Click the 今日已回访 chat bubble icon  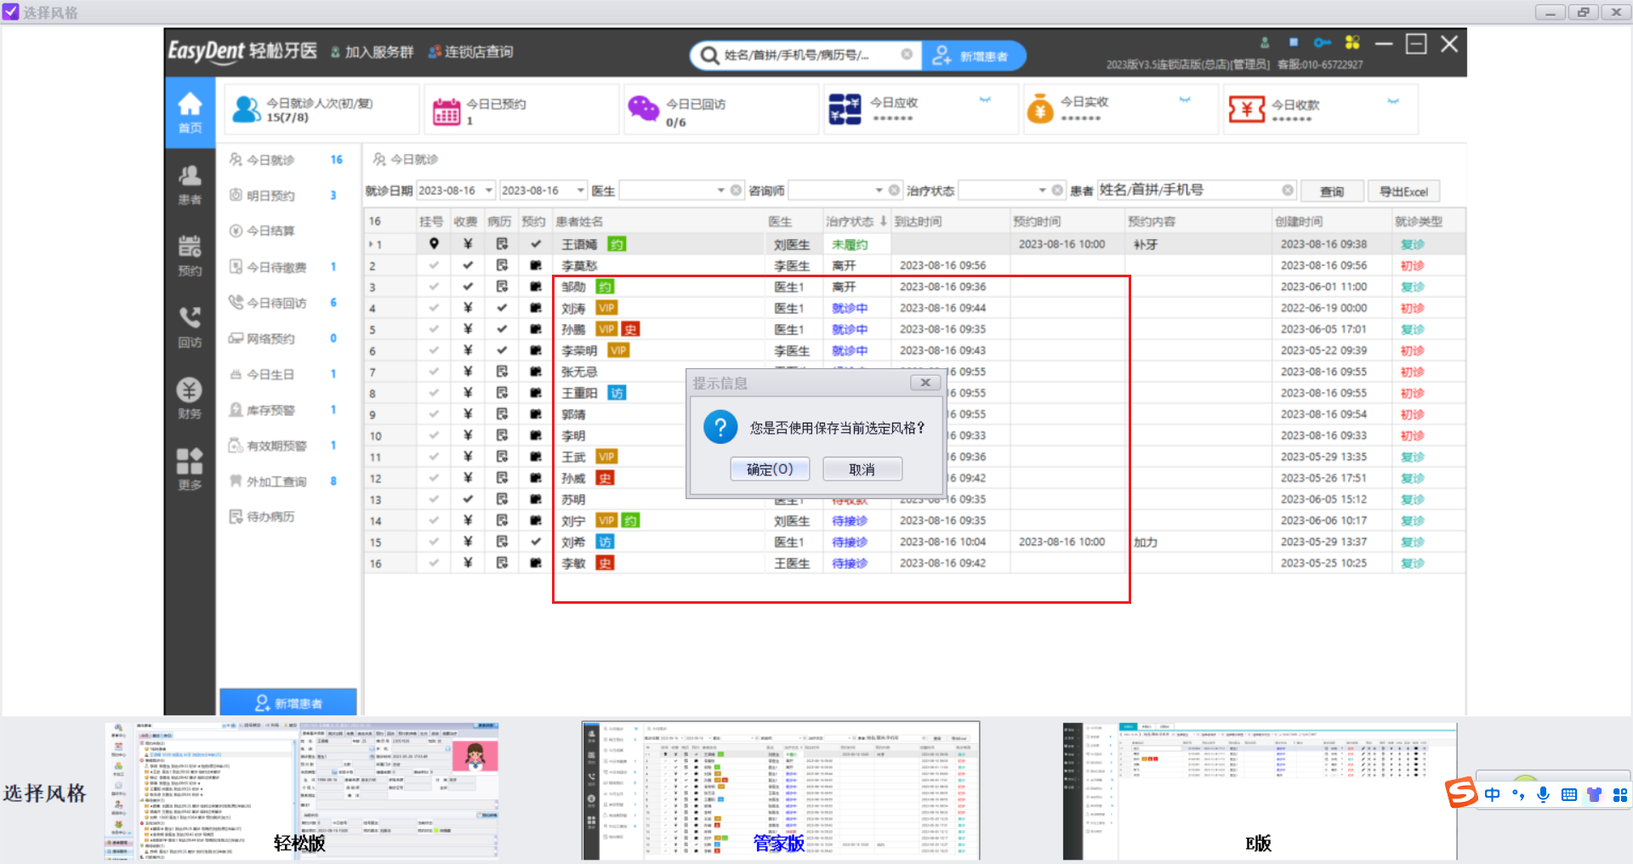tap(643, 109)
